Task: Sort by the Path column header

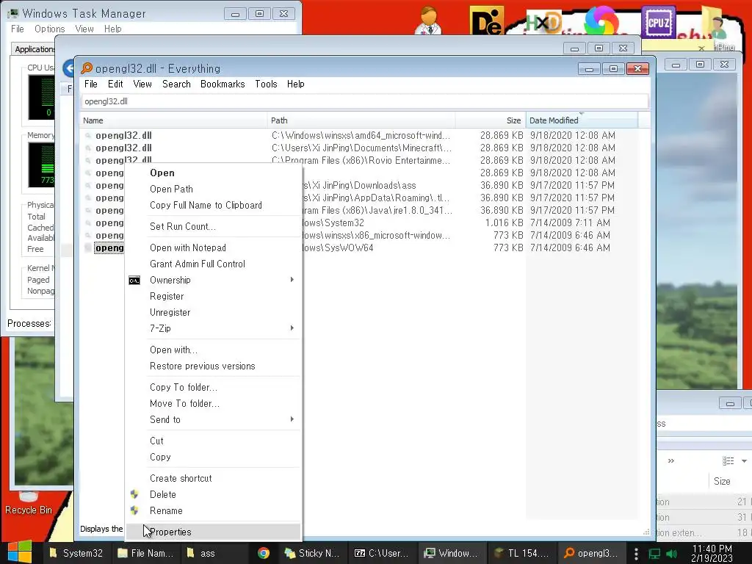Action: pos(361,120)
